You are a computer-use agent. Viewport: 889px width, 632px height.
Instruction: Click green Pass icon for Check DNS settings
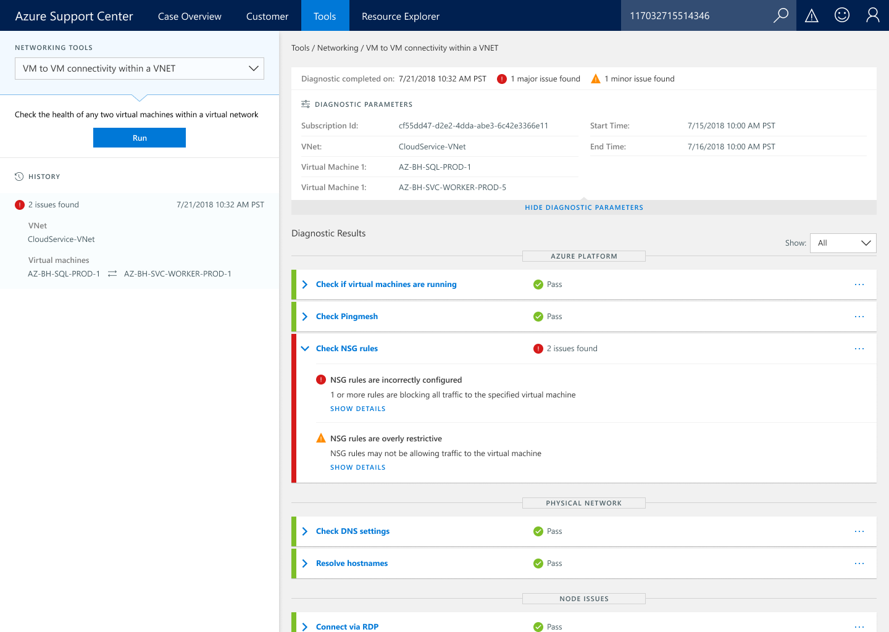[538, 531]
